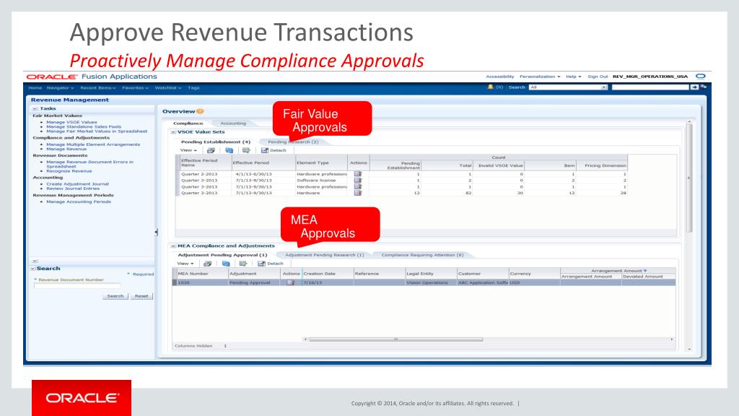Click the Oracle ring icon beside username
This screenshot has width=739, height=416.
(x=701, y=76)
